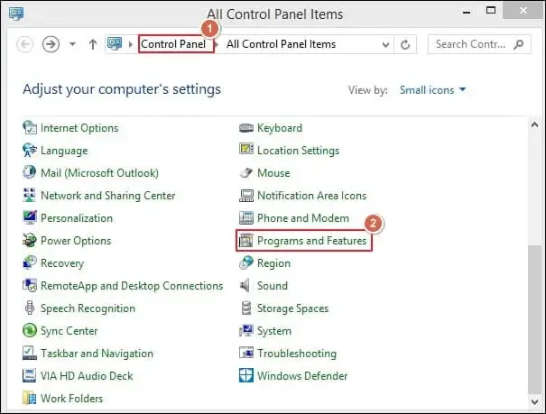This screenshot has width=546, height=414.
Task: Go up one level with the Up arrow
Action: tap(92, 44)
